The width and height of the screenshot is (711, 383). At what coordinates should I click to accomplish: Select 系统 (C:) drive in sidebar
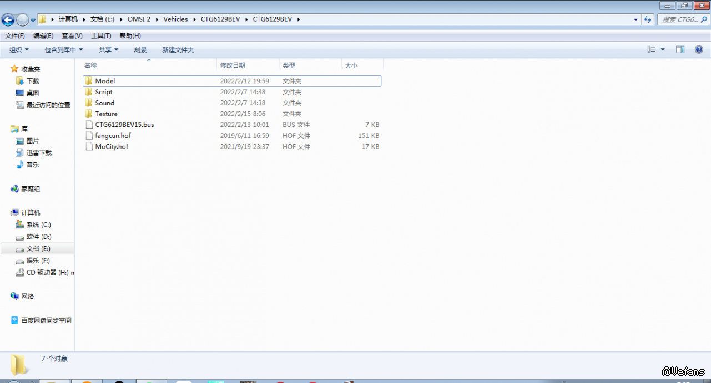tap(38, 225)
